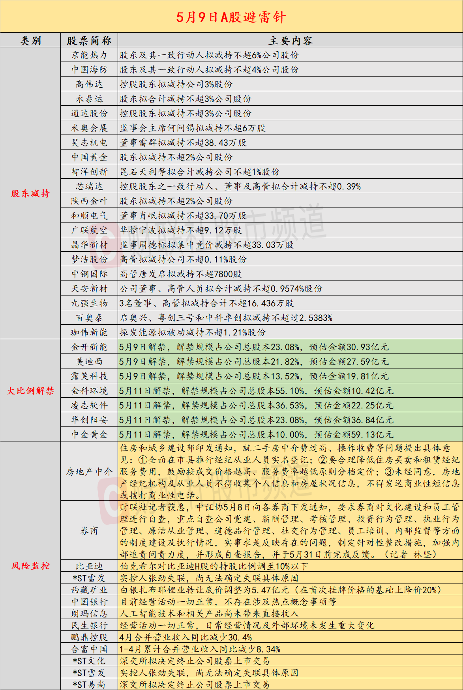
Task: Click "华控宁波拟减持不超9.12万股"
Action: click(181, 230)
